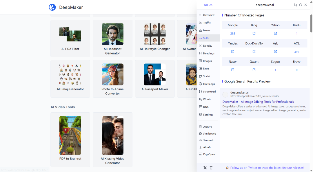Click the DeepMaker brand name text
313x172 pixels.
[71, 7]
